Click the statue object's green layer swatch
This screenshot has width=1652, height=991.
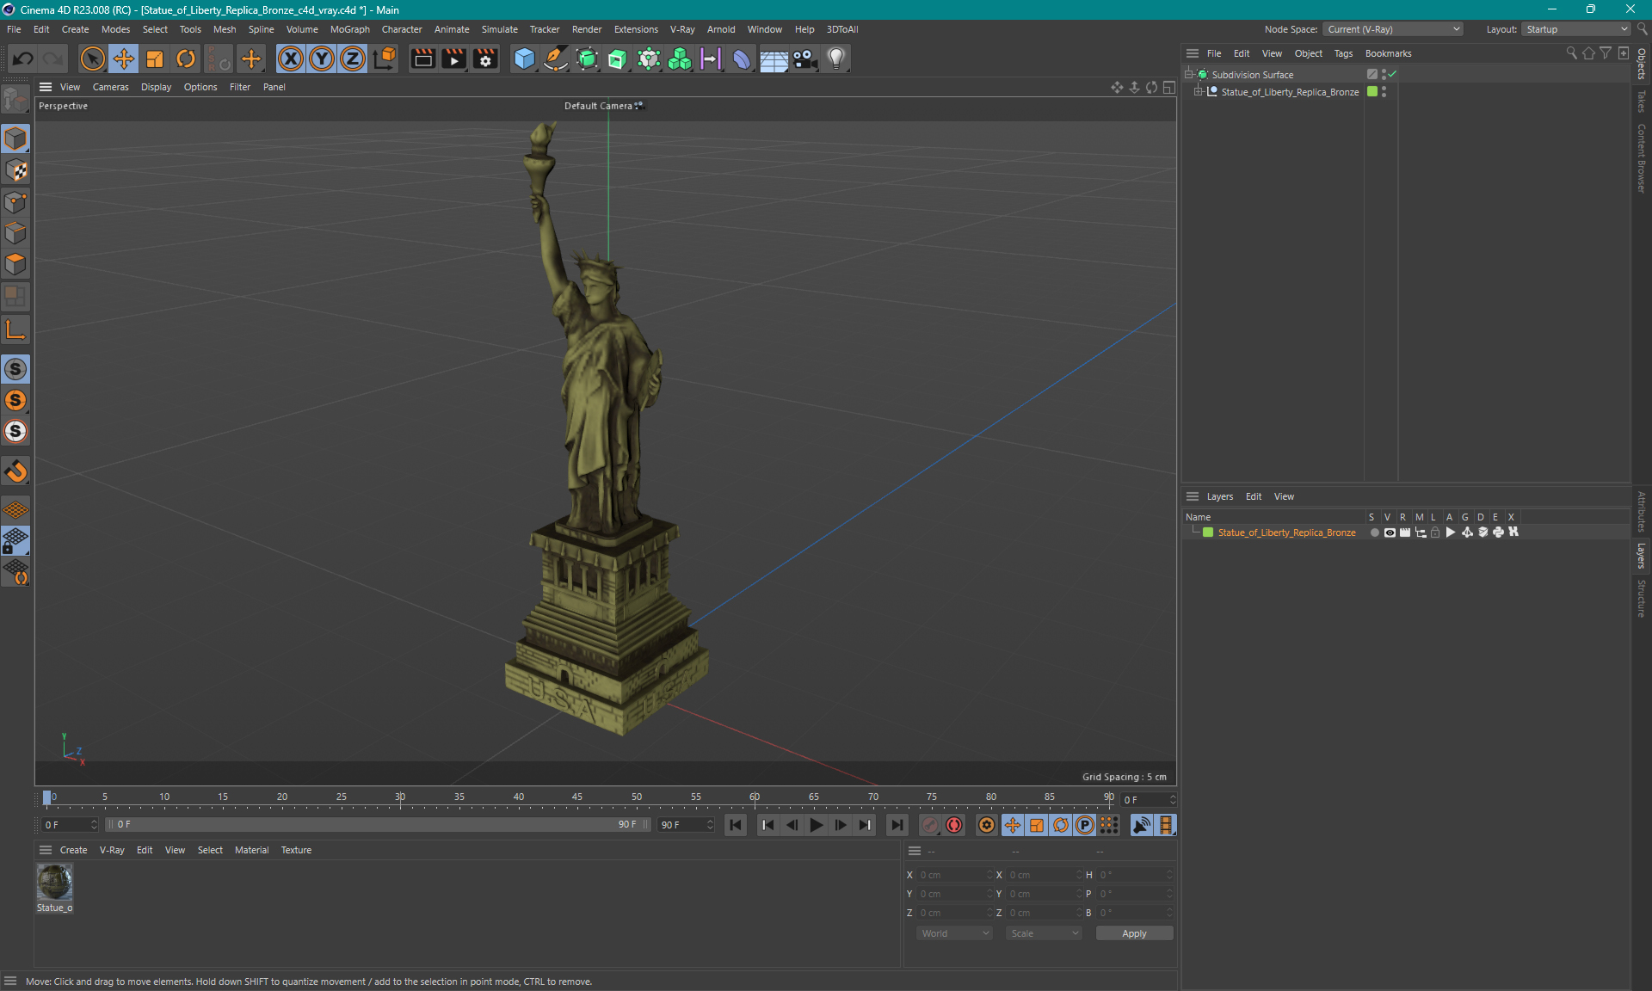tap(1372, 91)
